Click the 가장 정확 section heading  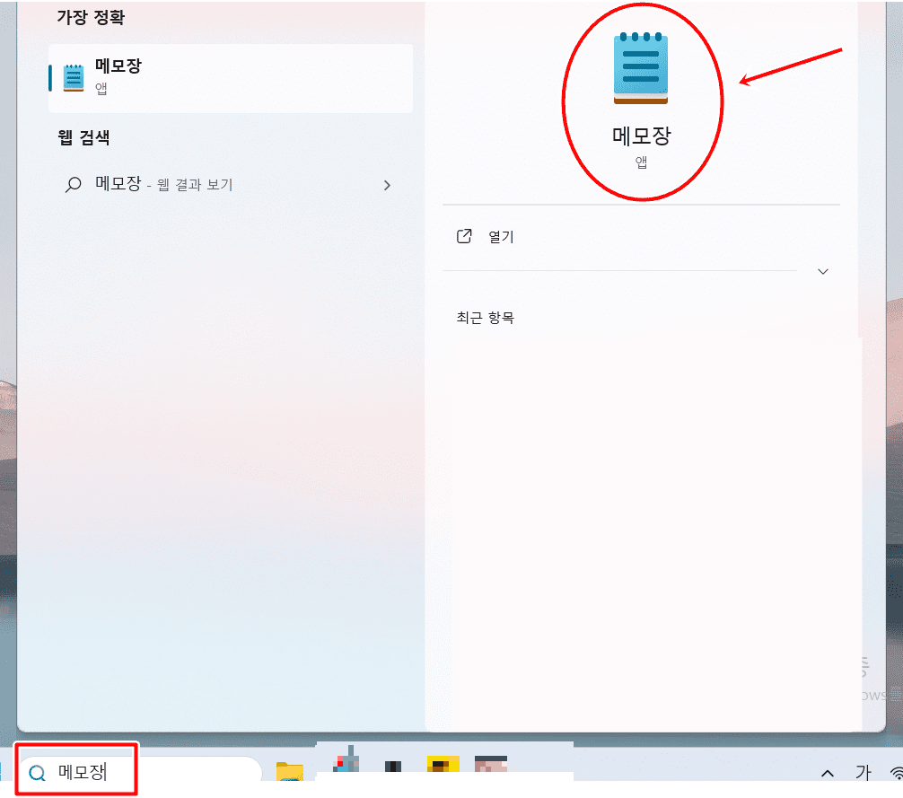[91, 17]
